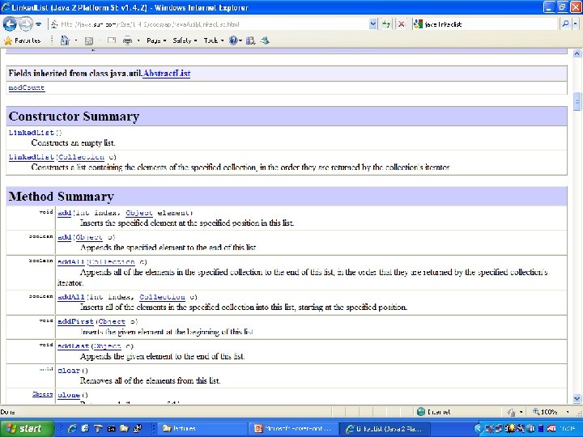Click the Home toolbar icon

click(65, 40)
